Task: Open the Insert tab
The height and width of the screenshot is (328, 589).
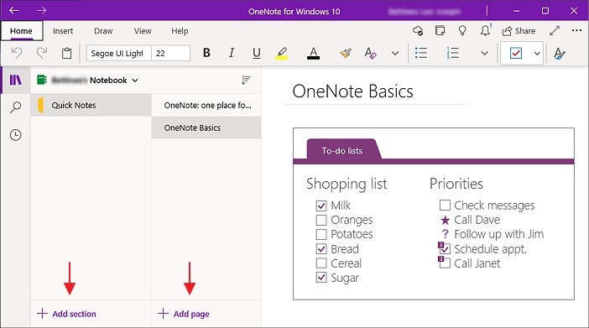Action: 63,31
